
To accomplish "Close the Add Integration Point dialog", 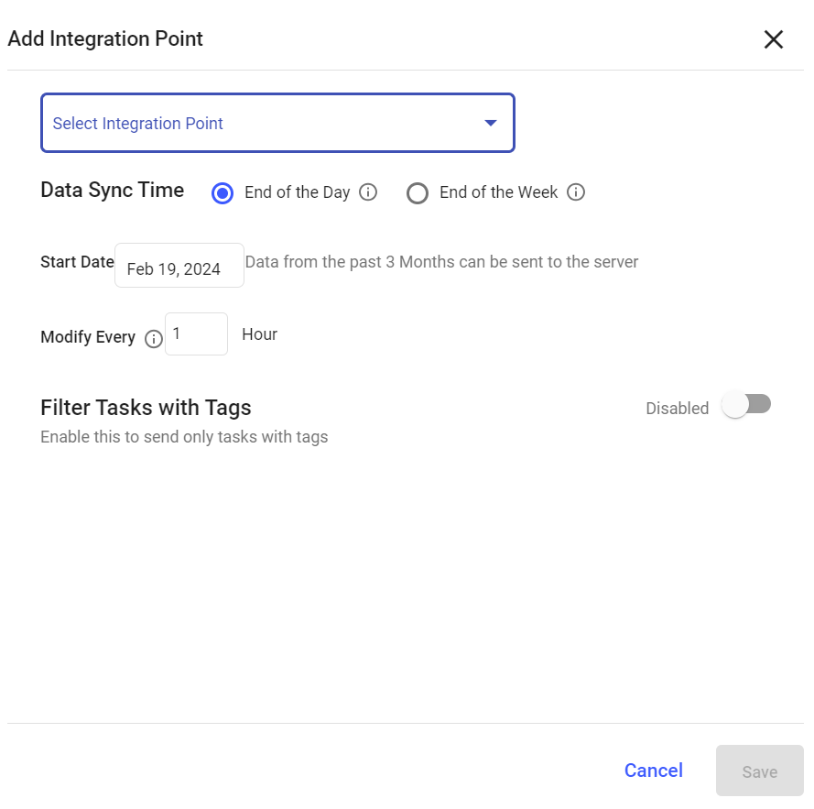I will [x=773, y=39].
